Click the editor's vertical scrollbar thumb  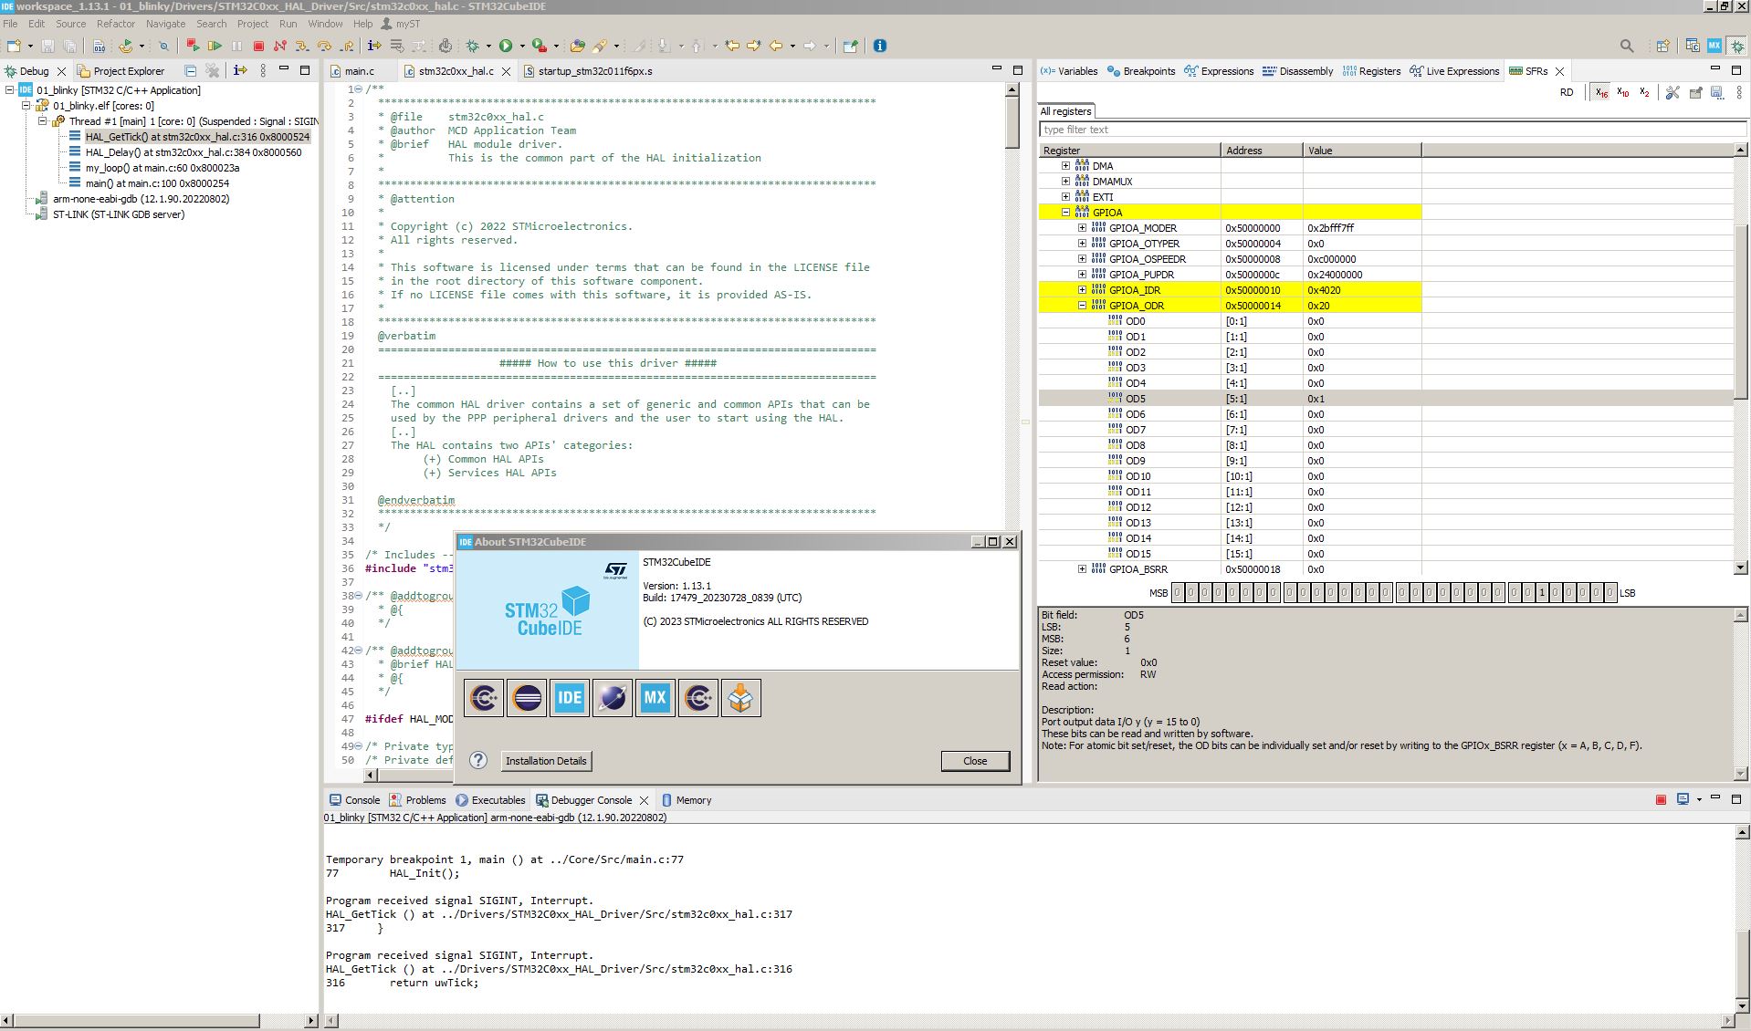(1012, 121)
